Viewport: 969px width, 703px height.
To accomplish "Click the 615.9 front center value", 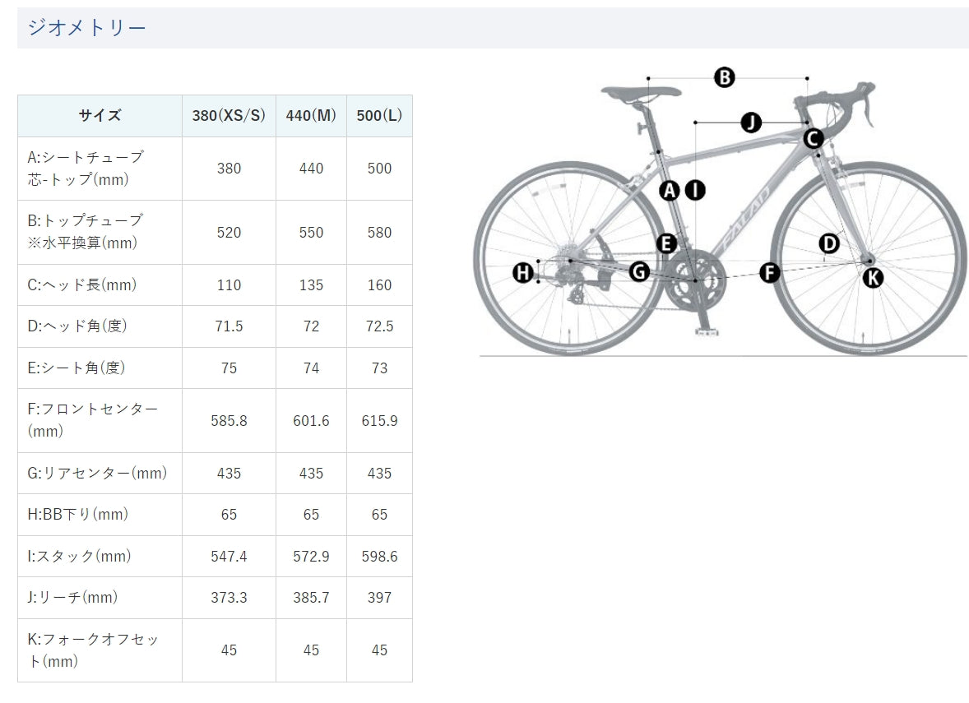I will point(379,421).
